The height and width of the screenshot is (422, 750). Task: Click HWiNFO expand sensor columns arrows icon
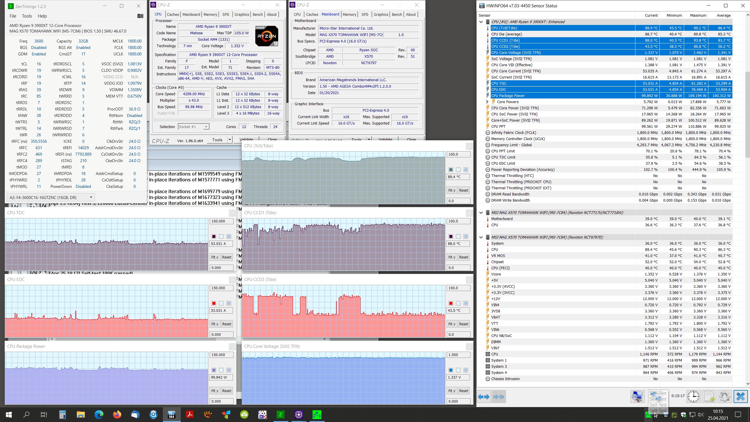pos(484,397)
